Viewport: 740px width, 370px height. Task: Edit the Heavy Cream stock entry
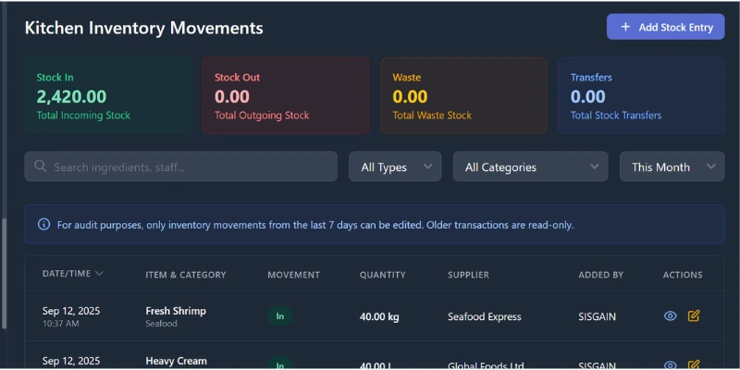[x=694, y=364]
